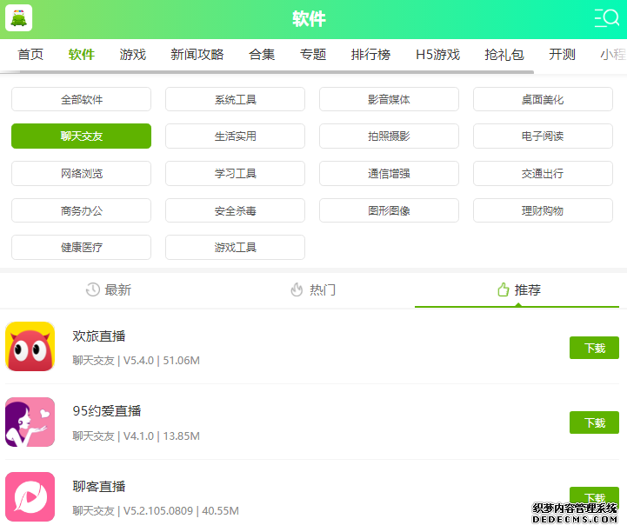Sort the app list by 推荐

tap(517, 289)
